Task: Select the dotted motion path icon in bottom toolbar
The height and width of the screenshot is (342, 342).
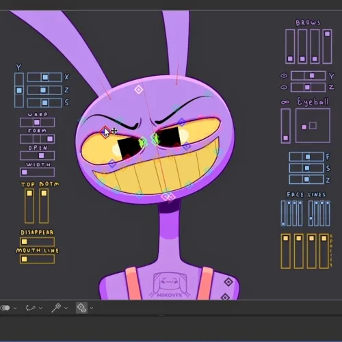Action: (x=30, y=308)
